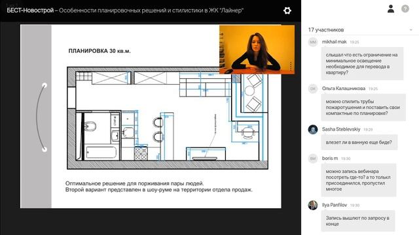
Task: Click the Ольга Калашникова username
Action: coord(344,89)
